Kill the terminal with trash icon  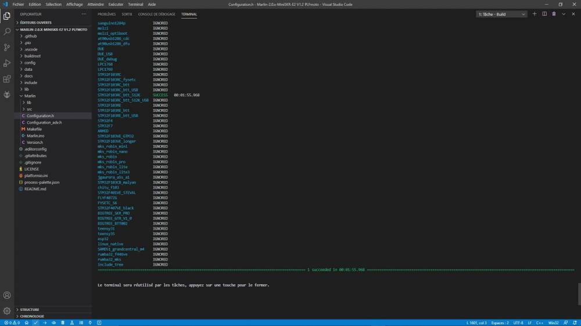(x=554, y=14)
